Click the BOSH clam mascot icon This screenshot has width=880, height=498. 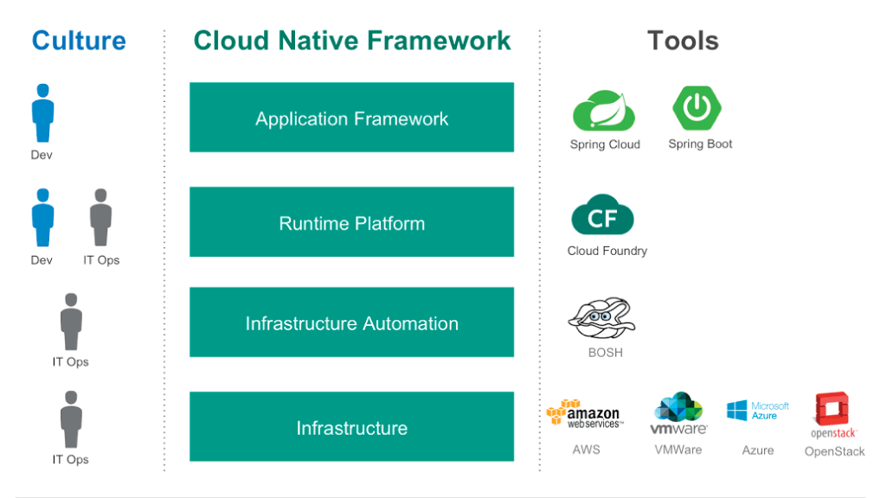click(x=602, y=318)
